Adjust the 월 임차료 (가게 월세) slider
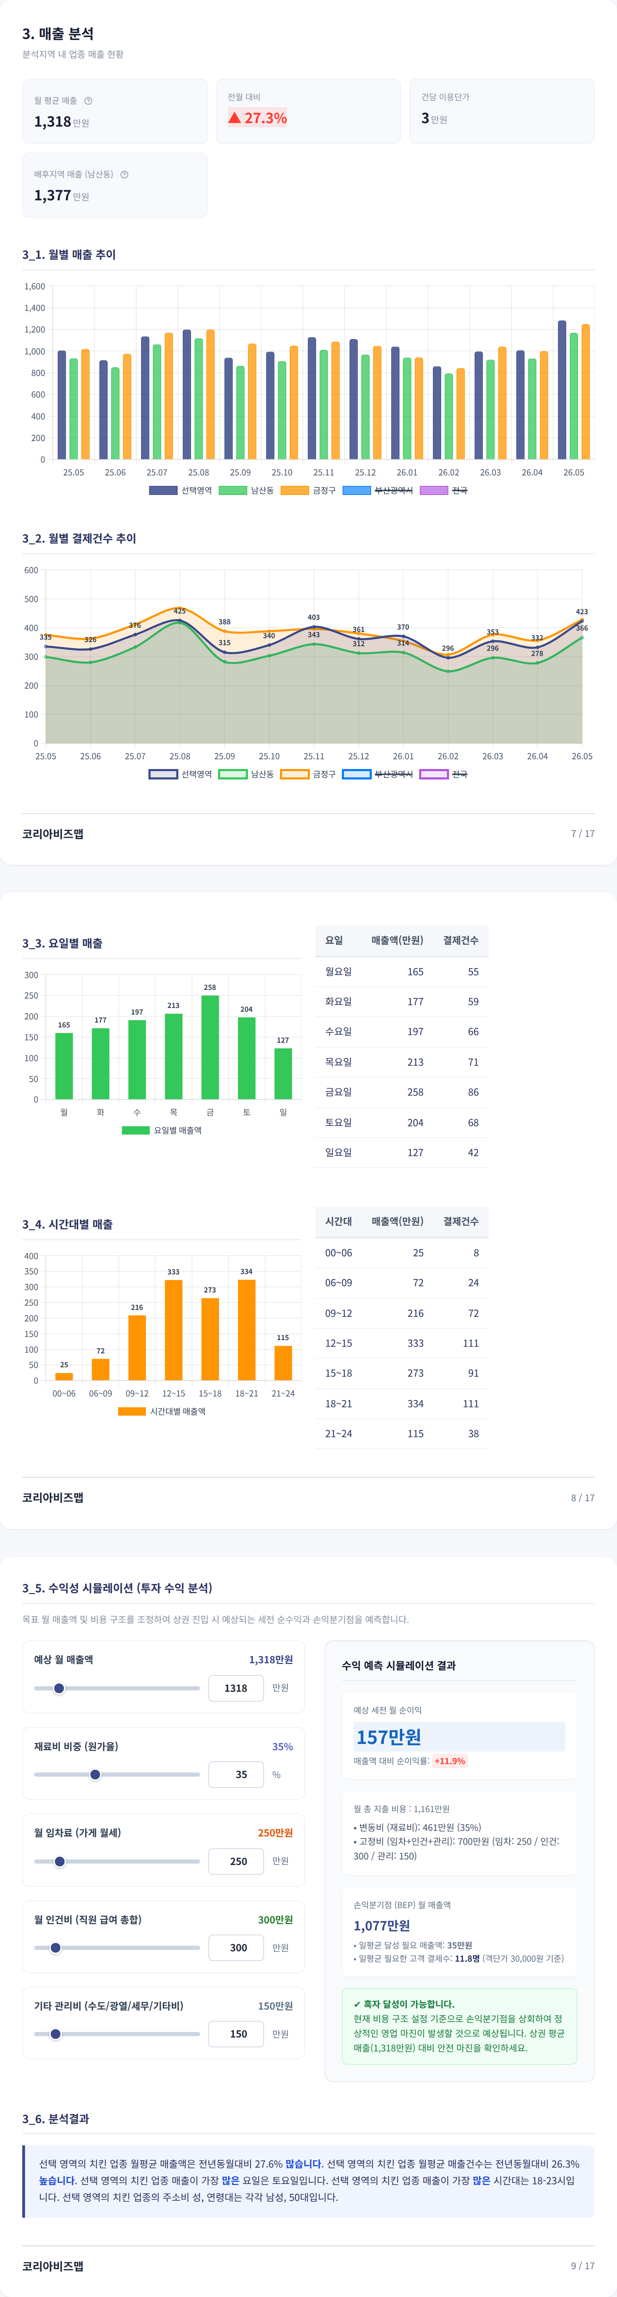This screenshot has height=2297, width=617. click(117, 1861)
